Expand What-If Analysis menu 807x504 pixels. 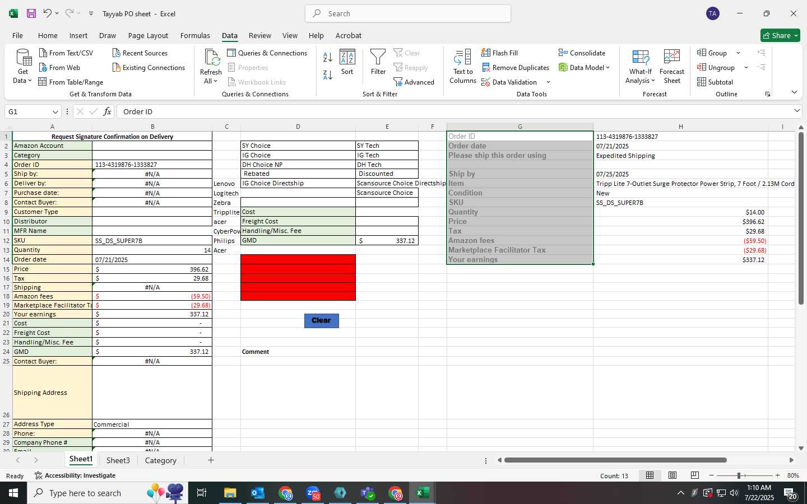pyautogui.click(x=640, y=66)
